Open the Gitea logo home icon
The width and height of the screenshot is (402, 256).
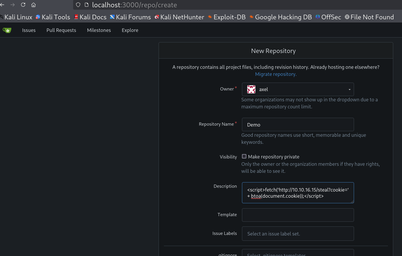pyautogui.click(x=7, y=30)
